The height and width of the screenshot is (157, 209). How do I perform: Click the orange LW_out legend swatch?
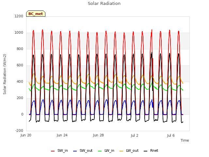tap(121, 151)
